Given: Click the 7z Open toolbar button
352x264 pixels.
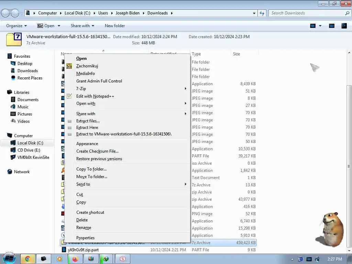Looking at the screenshot, I should pos(46,26).
